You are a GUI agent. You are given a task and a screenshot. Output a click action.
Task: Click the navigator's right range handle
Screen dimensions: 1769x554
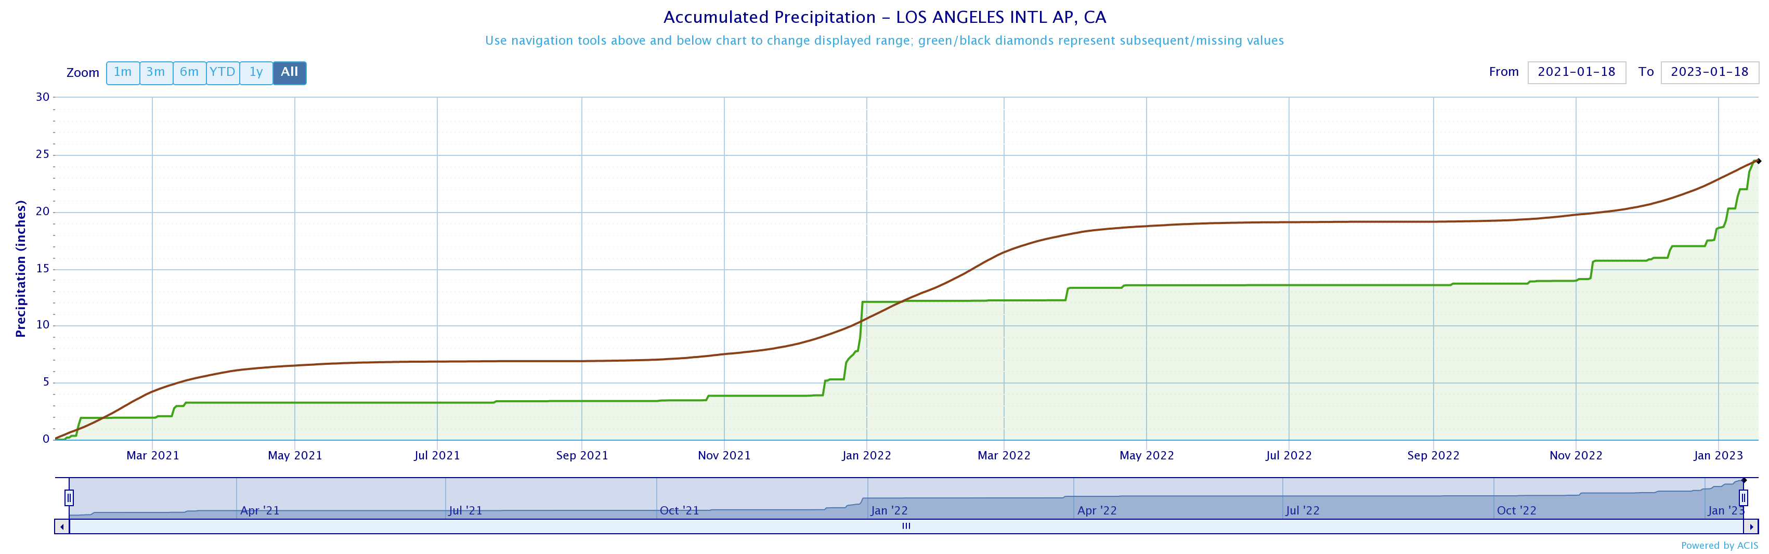(1743, 497)
